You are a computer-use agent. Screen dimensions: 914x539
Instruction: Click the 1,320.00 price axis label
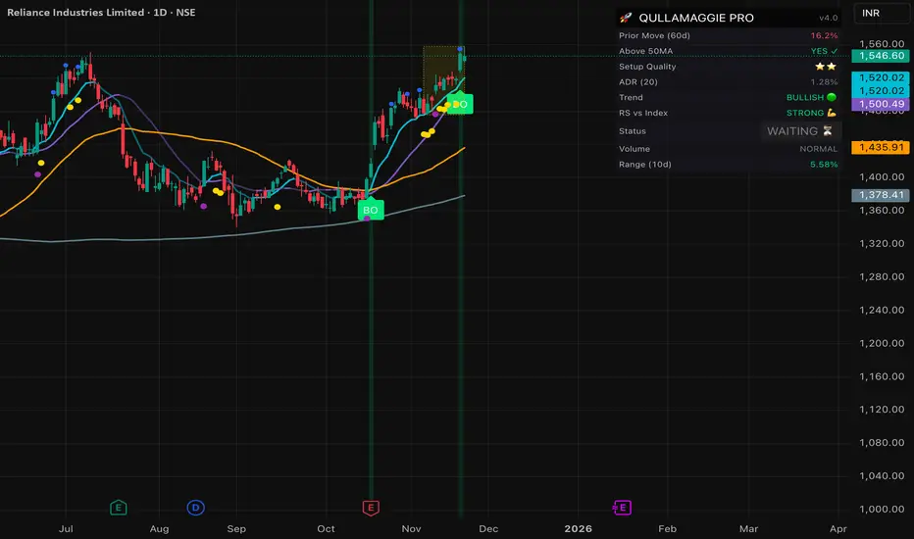coord(882,244)
